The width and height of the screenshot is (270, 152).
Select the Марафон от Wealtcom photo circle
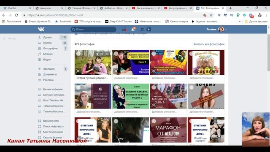(x=154, y=121)
